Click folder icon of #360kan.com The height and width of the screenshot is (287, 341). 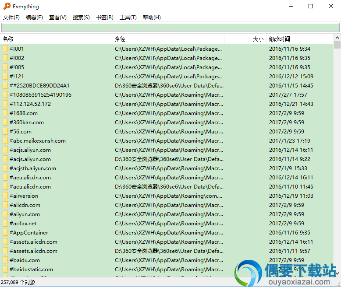(5, 122)
